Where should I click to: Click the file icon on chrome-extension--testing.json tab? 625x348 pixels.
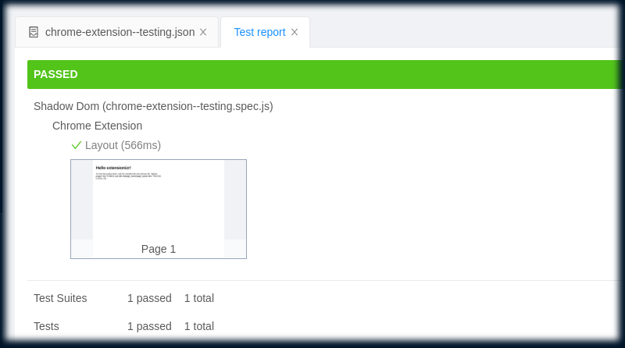tap(34, 32)
